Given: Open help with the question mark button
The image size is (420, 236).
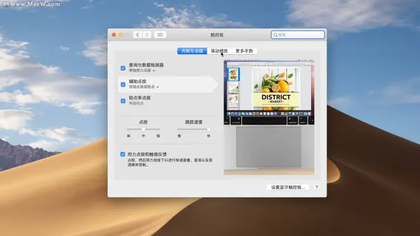Looking at the screenshot, I should [x=317, y=187].
